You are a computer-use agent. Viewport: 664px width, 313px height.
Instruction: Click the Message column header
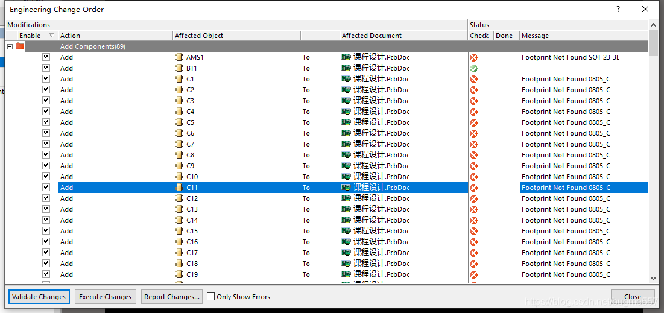click(x=584, y=36)
